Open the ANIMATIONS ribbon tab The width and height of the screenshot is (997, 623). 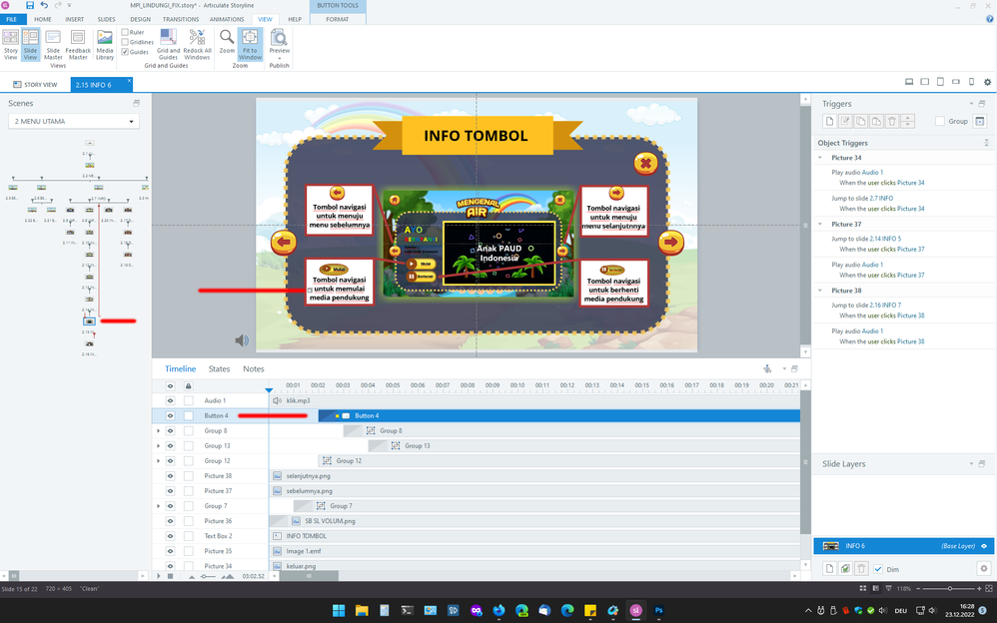point(227,19)
